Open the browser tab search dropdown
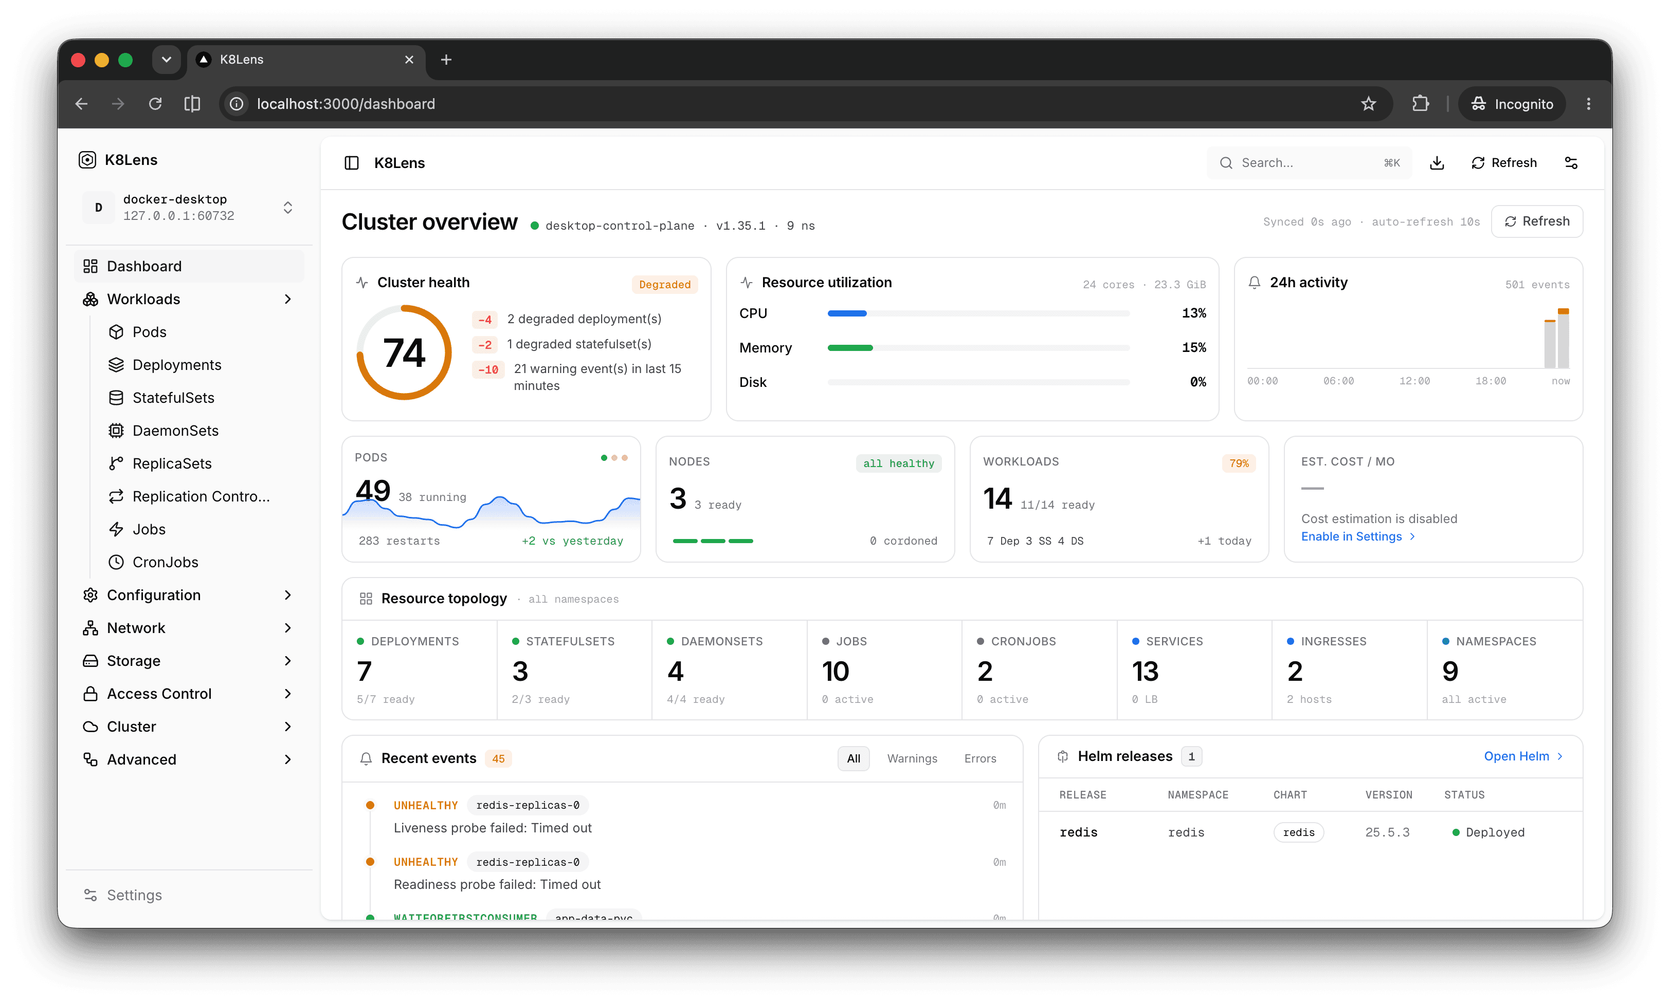The image size is (1670, 1004). pyautogui.click(x=166, y=60)
